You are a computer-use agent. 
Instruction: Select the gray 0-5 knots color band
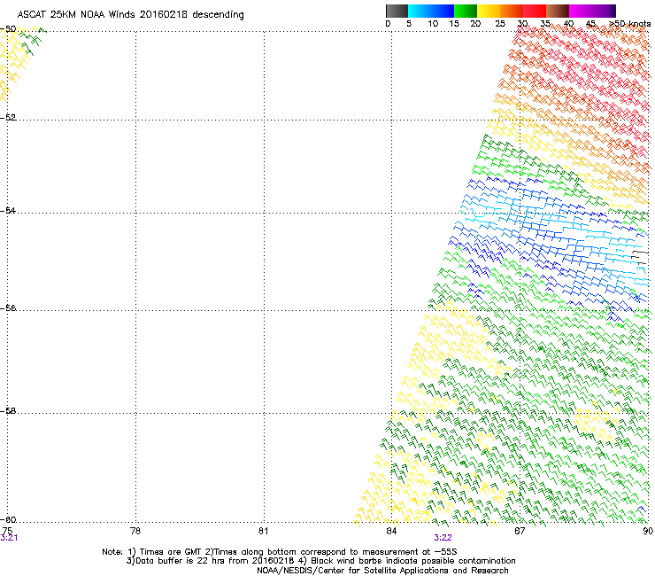(x=397, y=11)
